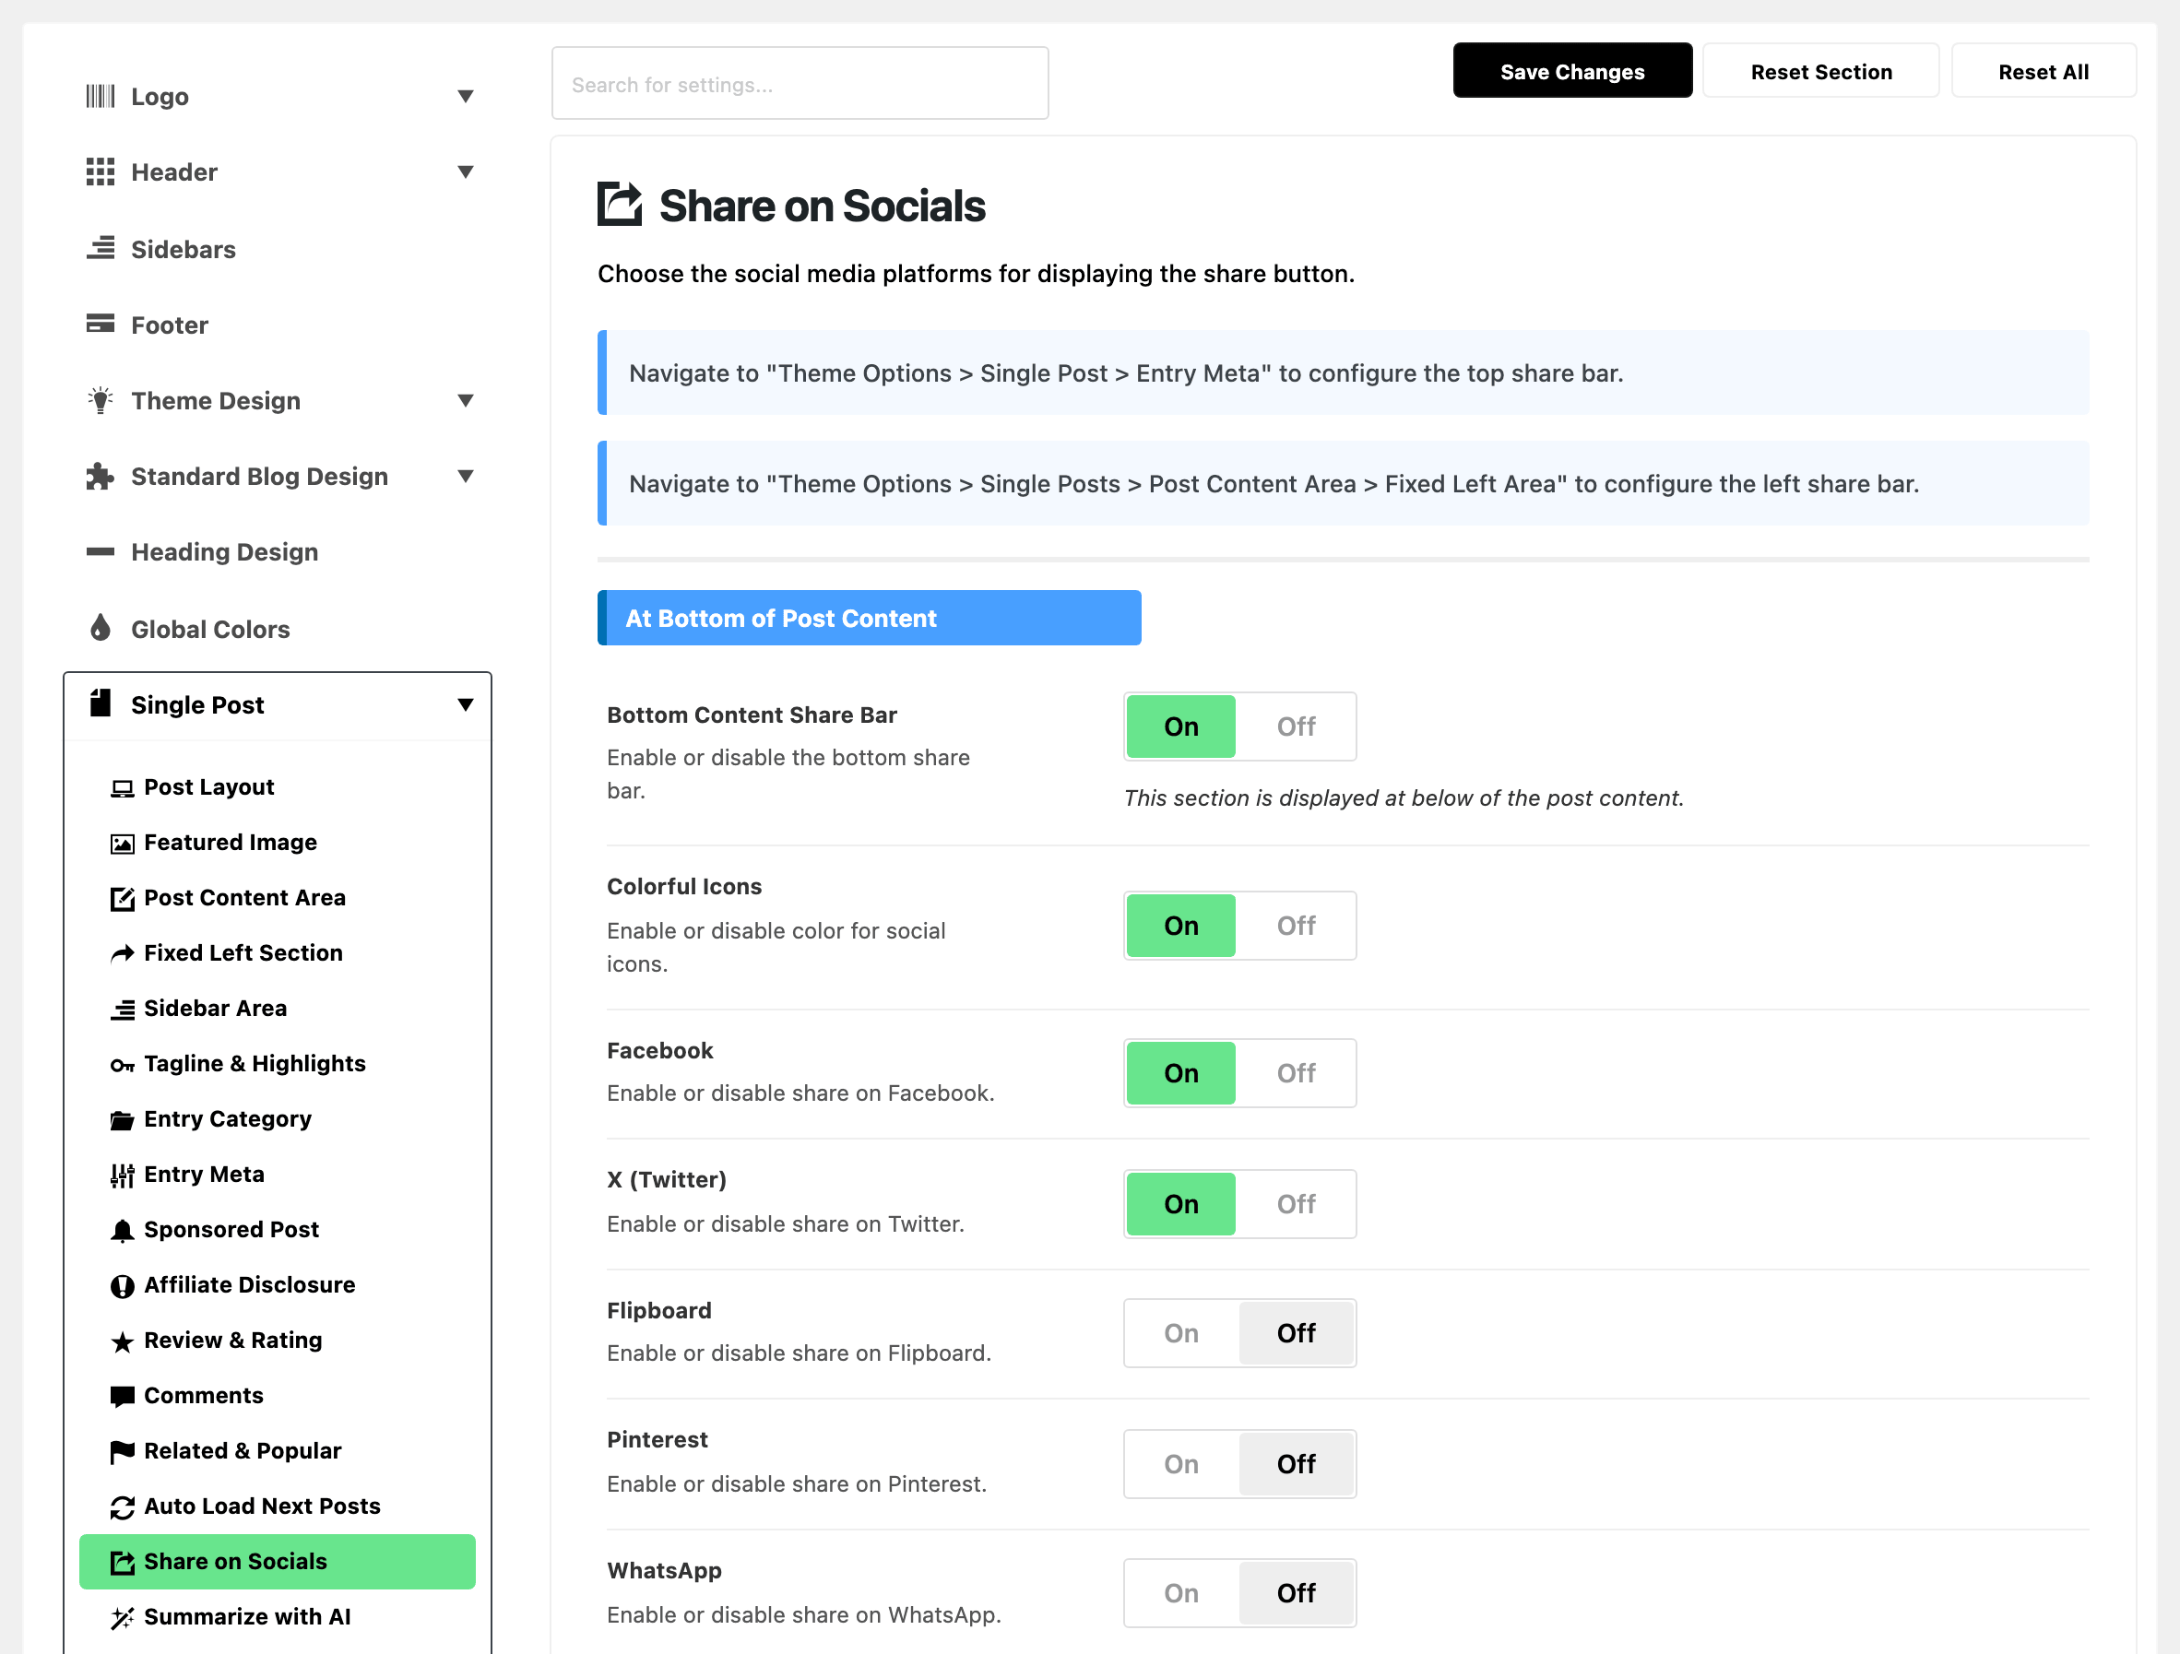Expand the Logo section arrow
This screenshot has width=2180, height=1654.
point(465,97)
